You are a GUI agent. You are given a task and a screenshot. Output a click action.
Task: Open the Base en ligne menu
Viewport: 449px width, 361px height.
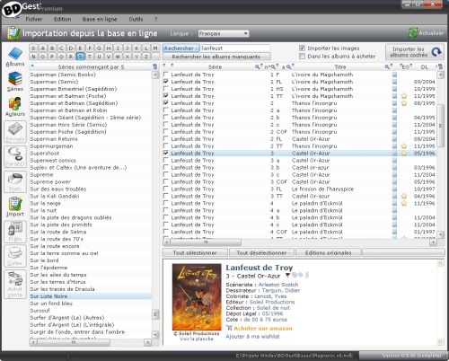point(100,19)
